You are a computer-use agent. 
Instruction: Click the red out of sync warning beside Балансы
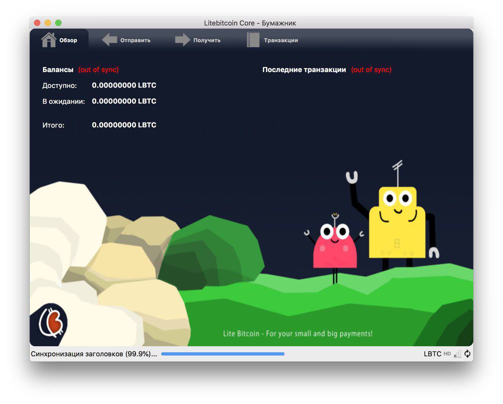(98, 69)
